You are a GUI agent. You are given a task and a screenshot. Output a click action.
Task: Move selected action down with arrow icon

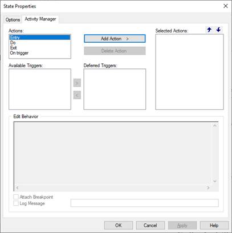(x=218, y=30)
